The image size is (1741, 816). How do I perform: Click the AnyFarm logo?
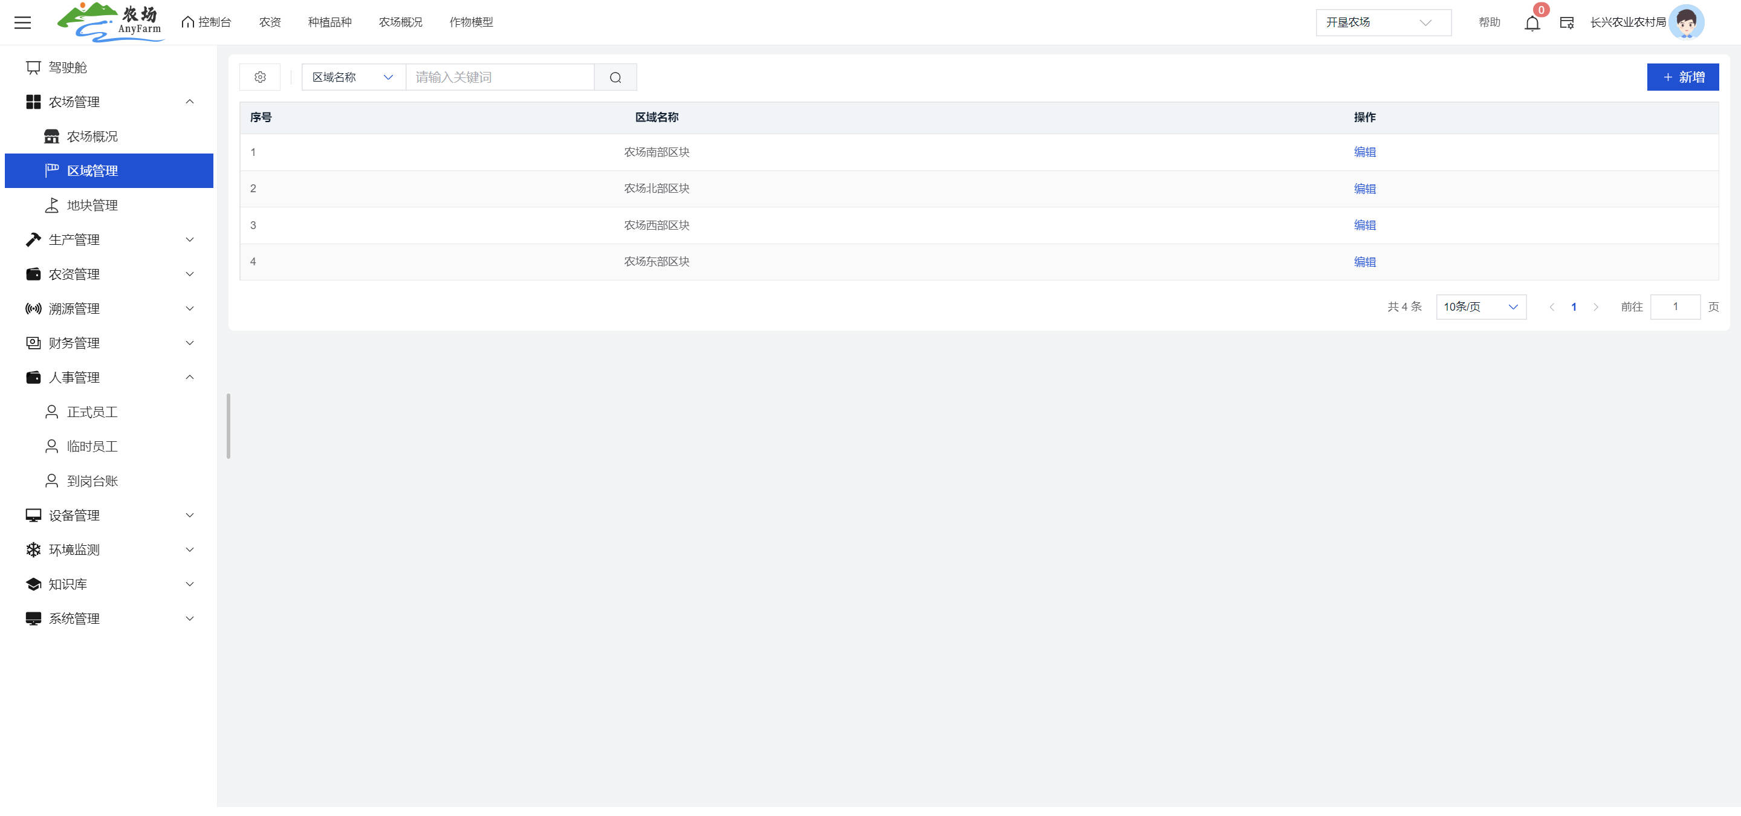110,22
